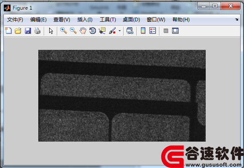Select the Edit Plot arrow tool
Screen dimensions: 244x168
point(51,31)
